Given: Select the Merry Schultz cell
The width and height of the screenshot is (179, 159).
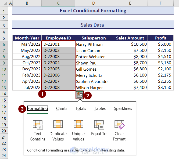Looking at the screenshot, I should coord(94,75).
